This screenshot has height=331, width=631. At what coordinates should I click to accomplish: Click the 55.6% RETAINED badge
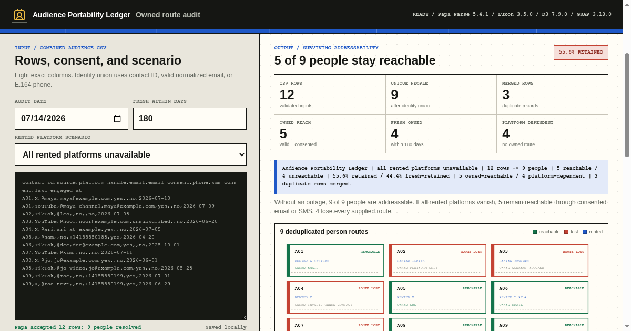[581, 53]
